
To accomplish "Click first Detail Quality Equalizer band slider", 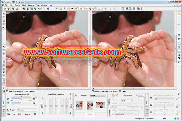I will coord(45,106).
